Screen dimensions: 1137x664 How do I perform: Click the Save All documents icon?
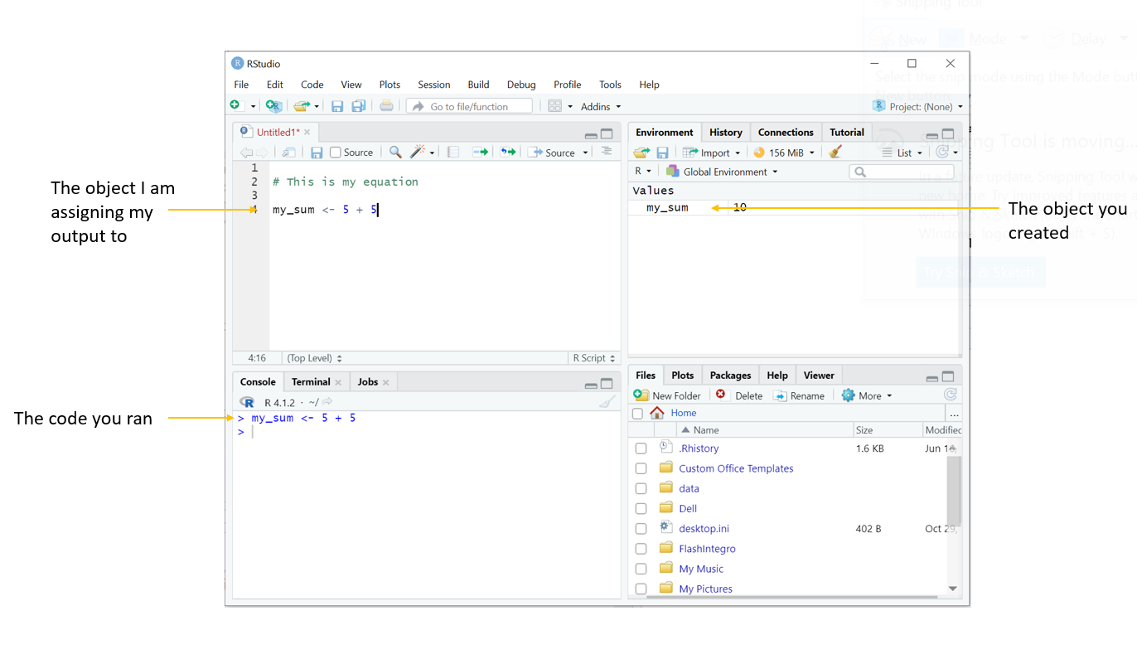[358, 106]
